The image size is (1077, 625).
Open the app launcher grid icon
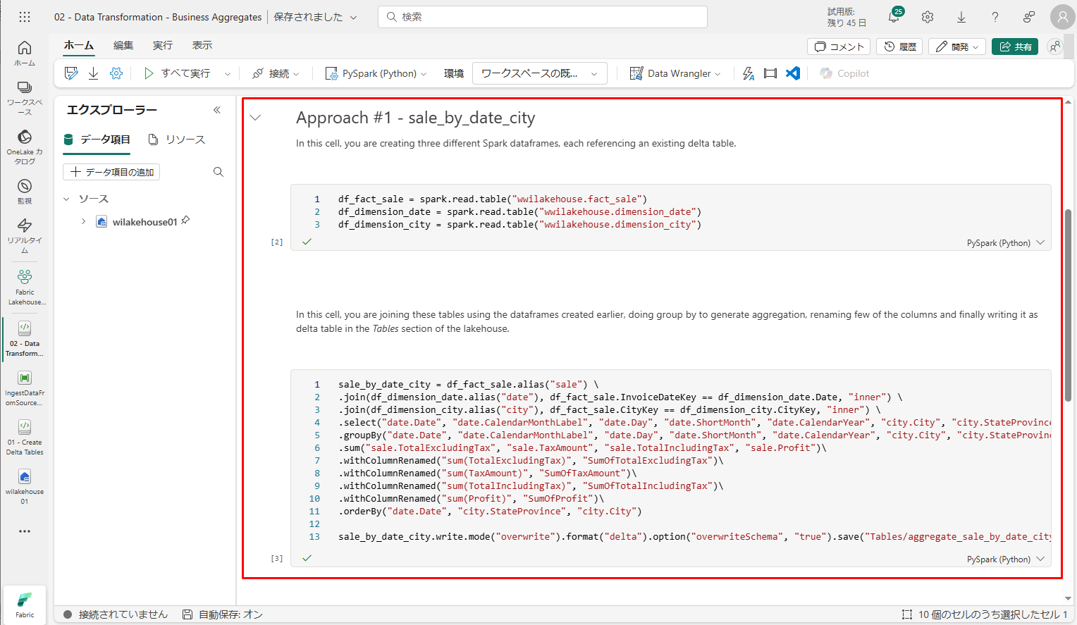coord(25,17)
